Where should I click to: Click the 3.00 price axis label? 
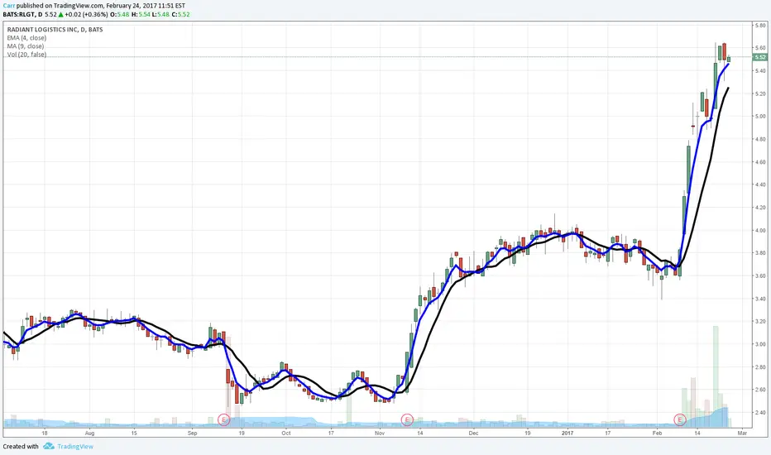(x=760, y=344)
